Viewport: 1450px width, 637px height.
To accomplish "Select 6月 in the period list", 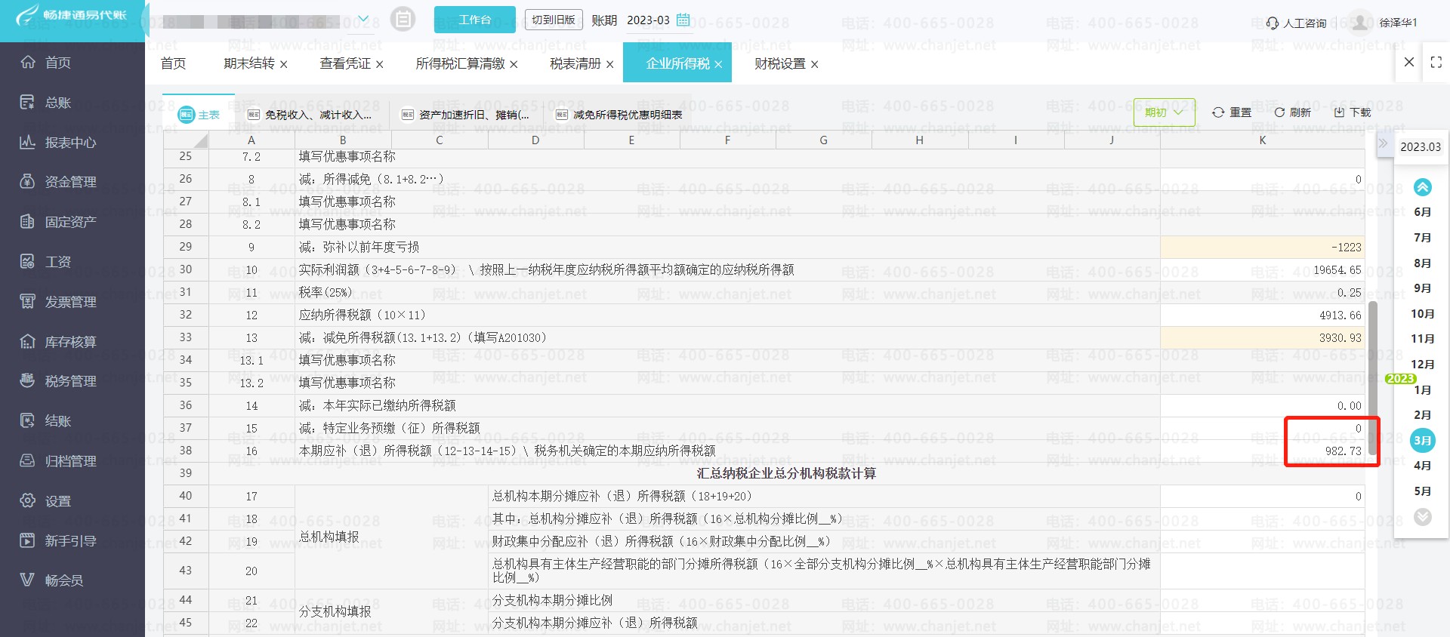I will (1422, 212).
